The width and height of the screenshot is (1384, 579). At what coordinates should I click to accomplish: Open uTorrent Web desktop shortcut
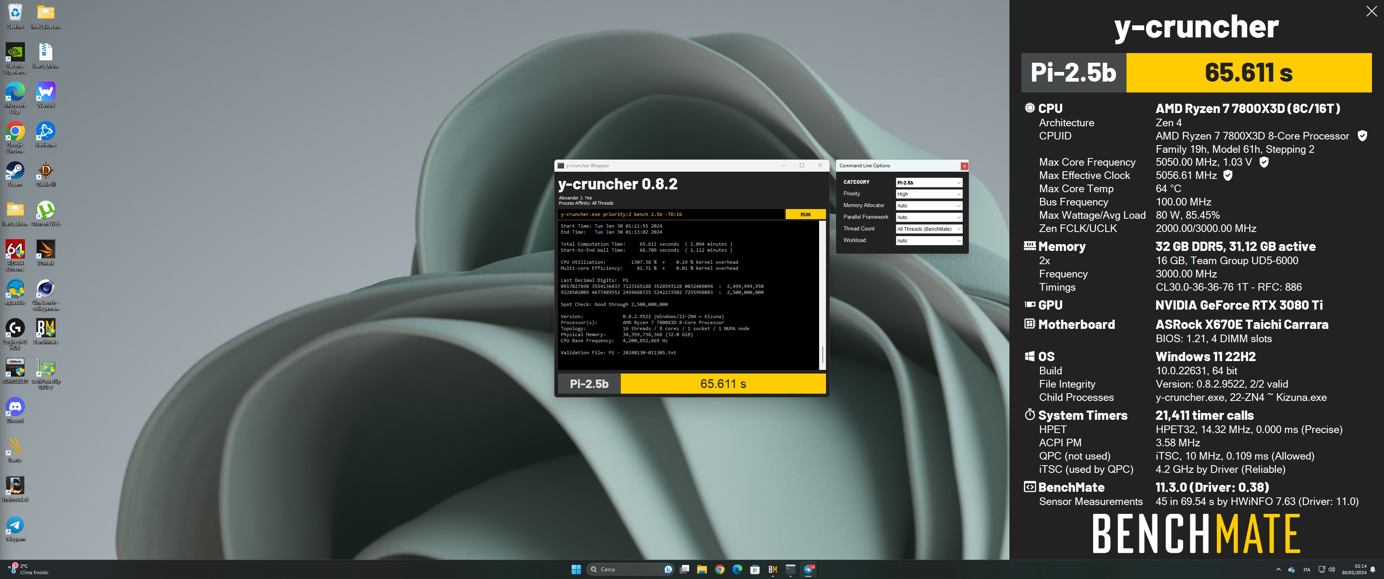tap(46, 213)
